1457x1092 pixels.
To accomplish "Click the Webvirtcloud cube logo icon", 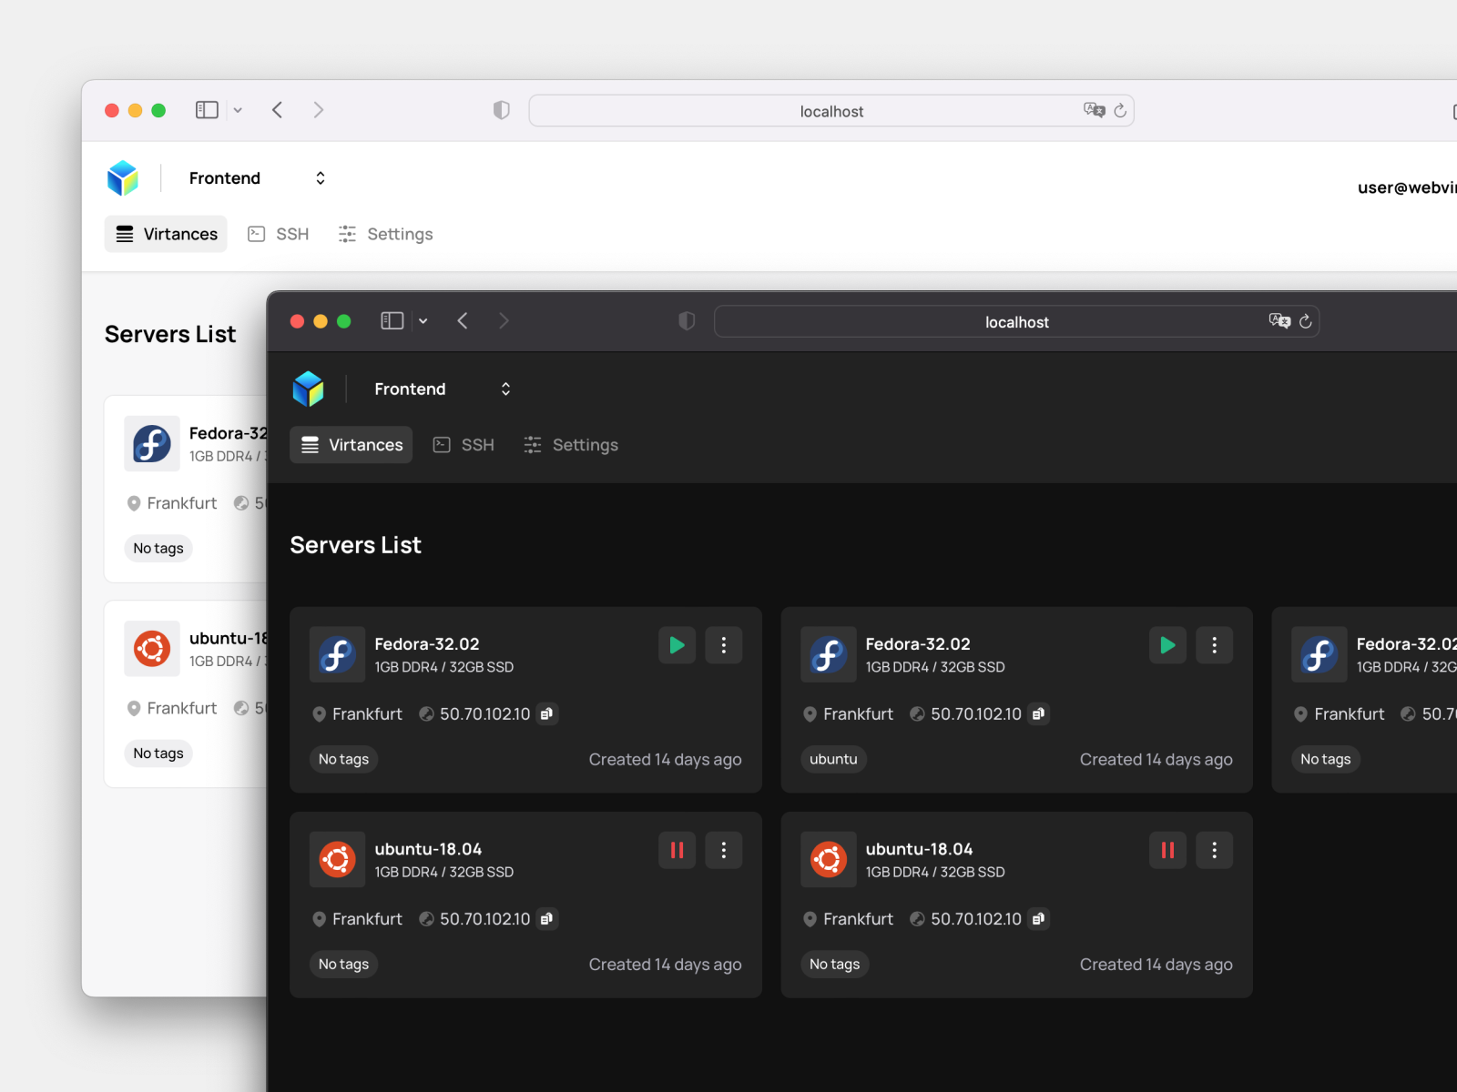I will pos(309,388).
